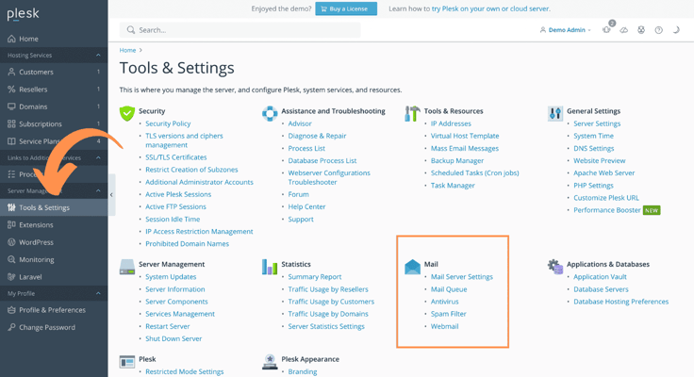Open Scheduled Tasks (Cron jobs) link
The image size is (694, 377).
475,173
